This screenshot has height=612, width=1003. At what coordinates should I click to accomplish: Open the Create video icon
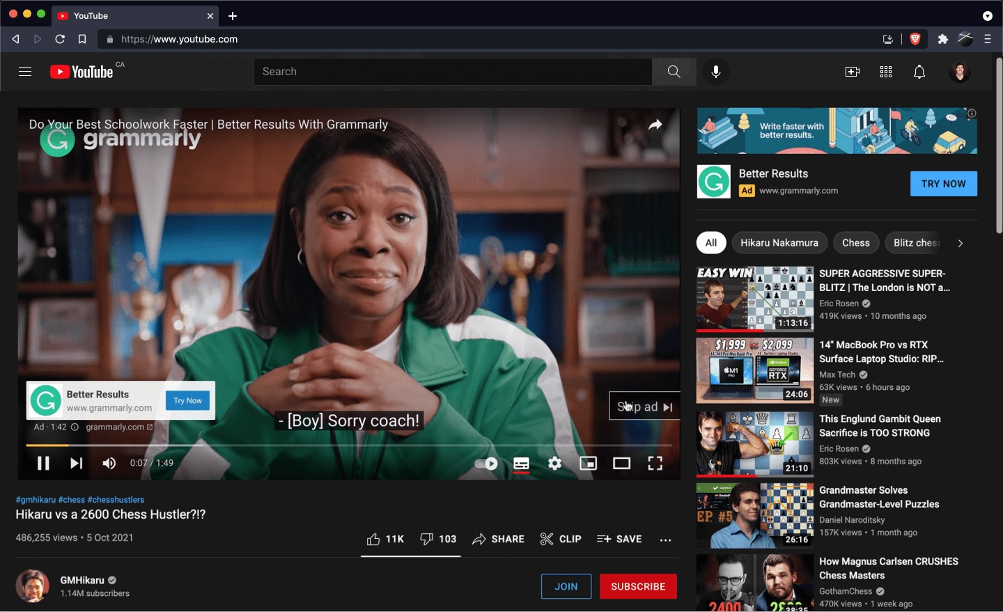(x=853, y=72)
